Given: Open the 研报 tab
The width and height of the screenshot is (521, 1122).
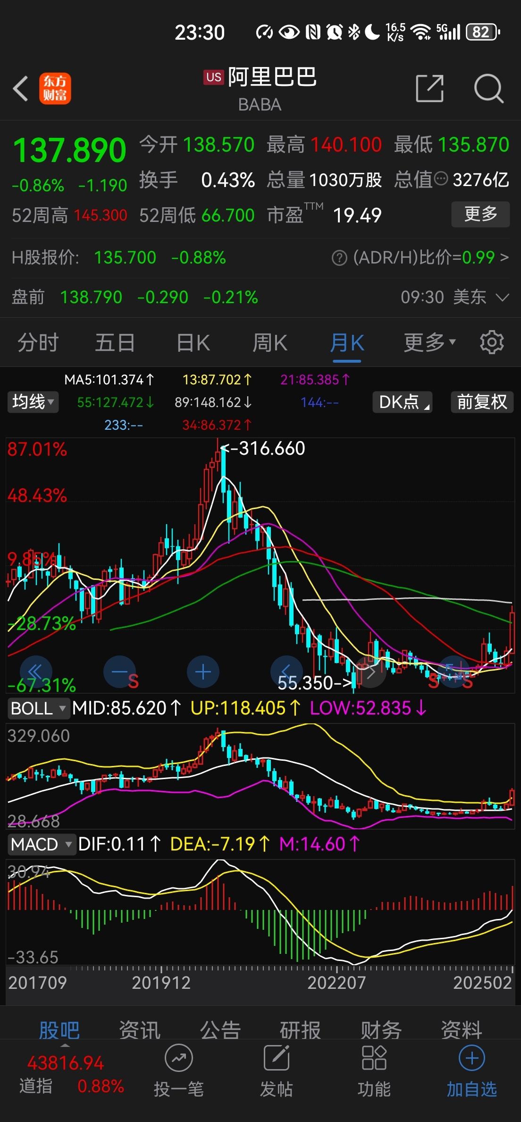Looking at the screenshot, I should pos(301,1030).
